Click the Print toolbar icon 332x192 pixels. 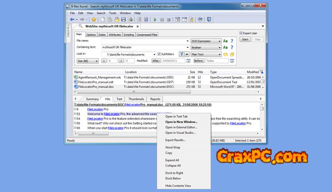click(x=200, y=19)
